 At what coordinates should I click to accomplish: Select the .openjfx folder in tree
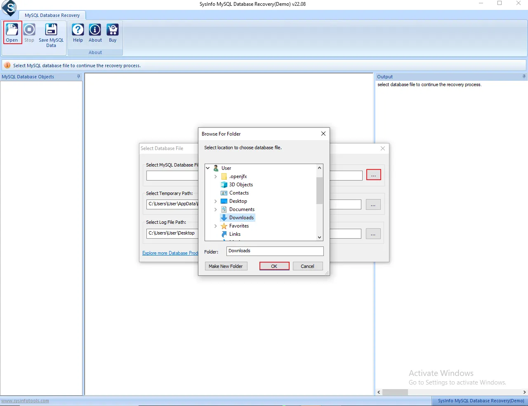[x=238, y=176]
